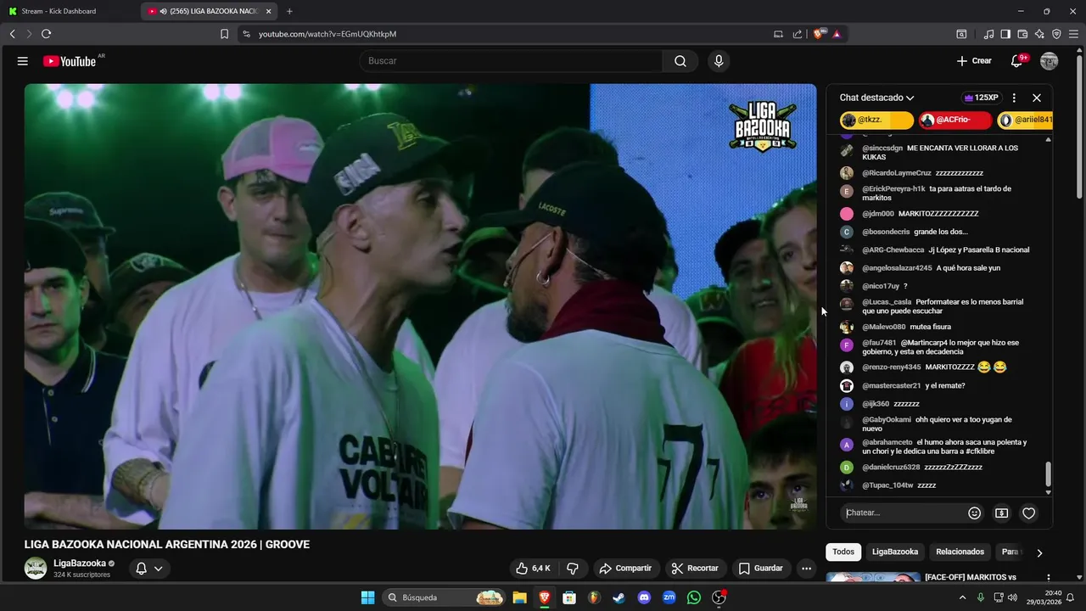Open Super Chat dollar icon
This screenshot has width=1086, height=611.
pyautogui.click(x=1002, y=513)
